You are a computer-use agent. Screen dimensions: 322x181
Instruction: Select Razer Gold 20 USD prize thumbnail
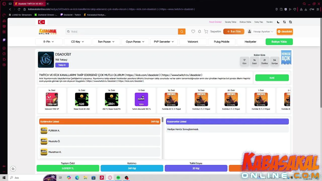pos(82,100)
